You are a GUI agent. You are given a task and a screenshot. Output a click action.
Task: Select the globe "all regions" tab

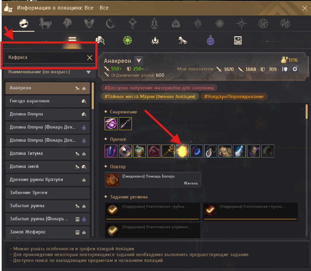(24, 23)
